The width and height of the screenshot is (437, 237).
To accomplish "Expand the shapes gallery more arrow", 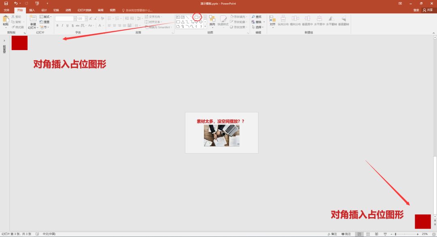I will (205, 26).
